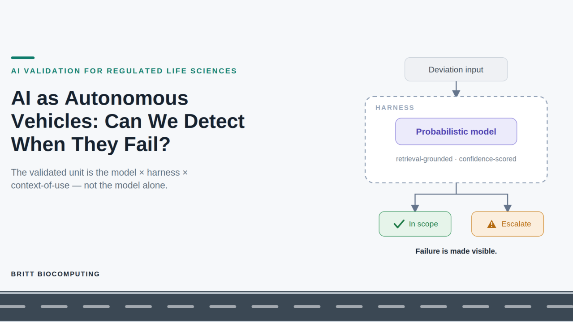Screen dimensions: 573x322
Task: Click the first lane dash on the road
Action: pyautogui.click(x=13, y=307)
